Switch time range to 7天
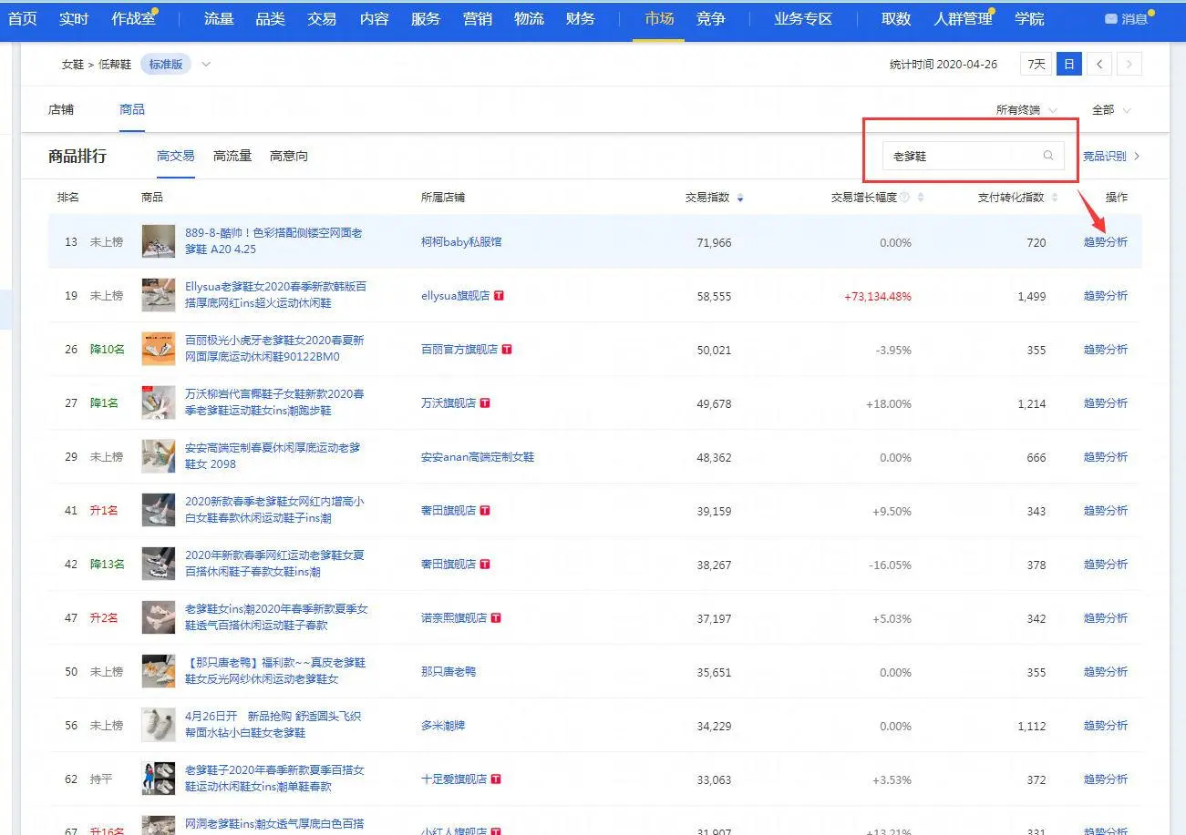The height and width of the screenshot is (835, 1186). (1036, 64)
